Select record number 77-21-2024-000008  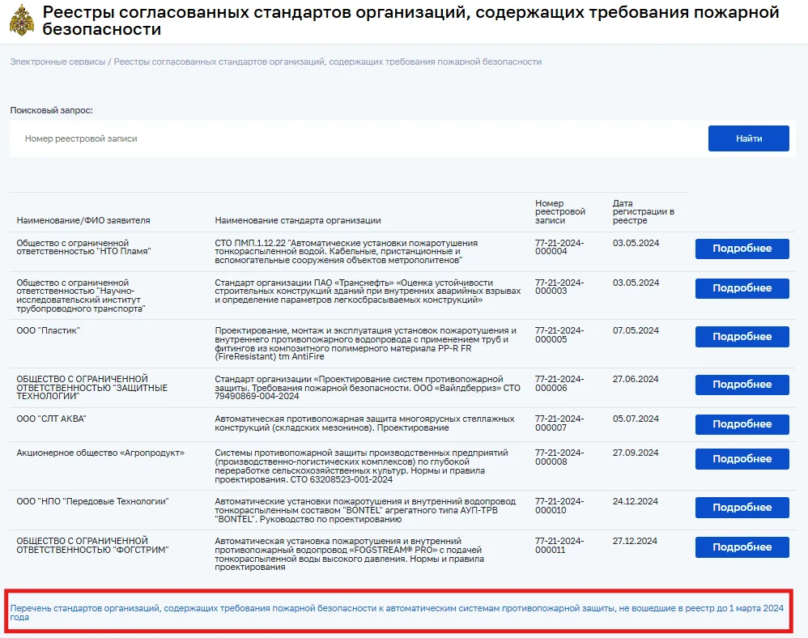559,457
